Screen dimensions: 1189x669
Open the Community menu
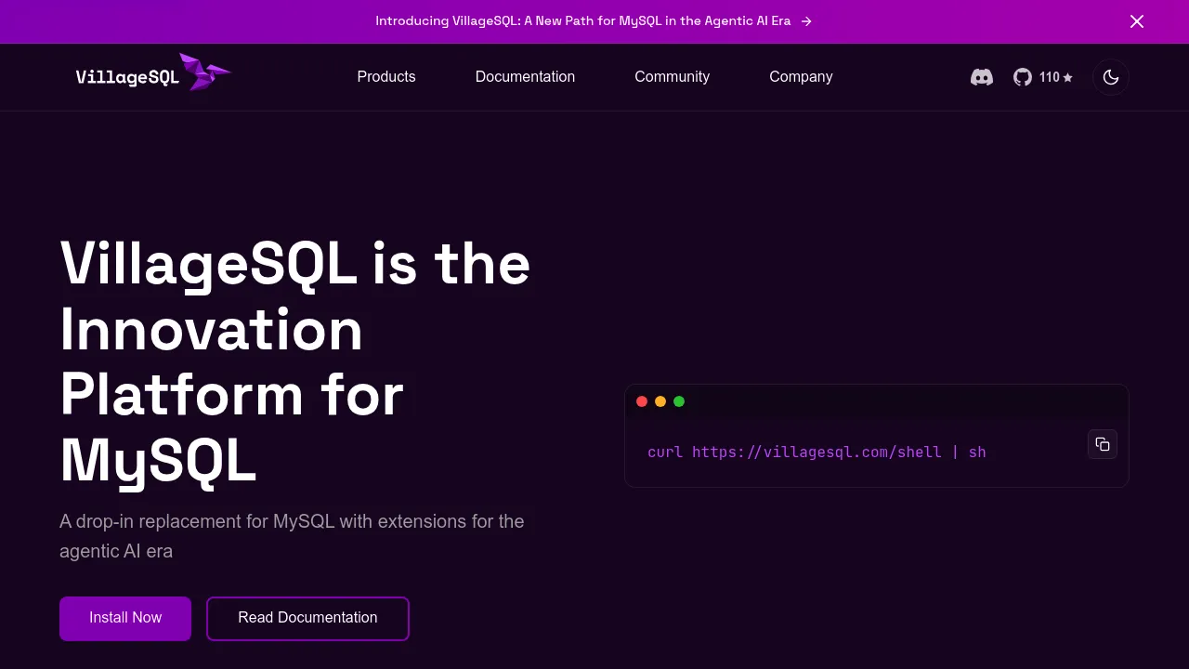point(672,77)
